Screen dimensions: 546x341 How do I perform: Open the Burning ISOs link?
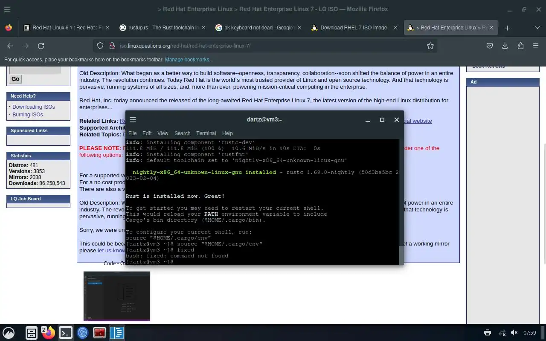pyautogui.click(x=27, y=115)
